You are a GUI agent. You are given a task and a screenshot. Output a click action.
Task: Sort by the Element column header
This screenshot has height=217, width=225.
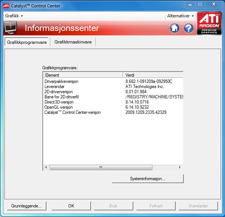(x=83, y=75)
